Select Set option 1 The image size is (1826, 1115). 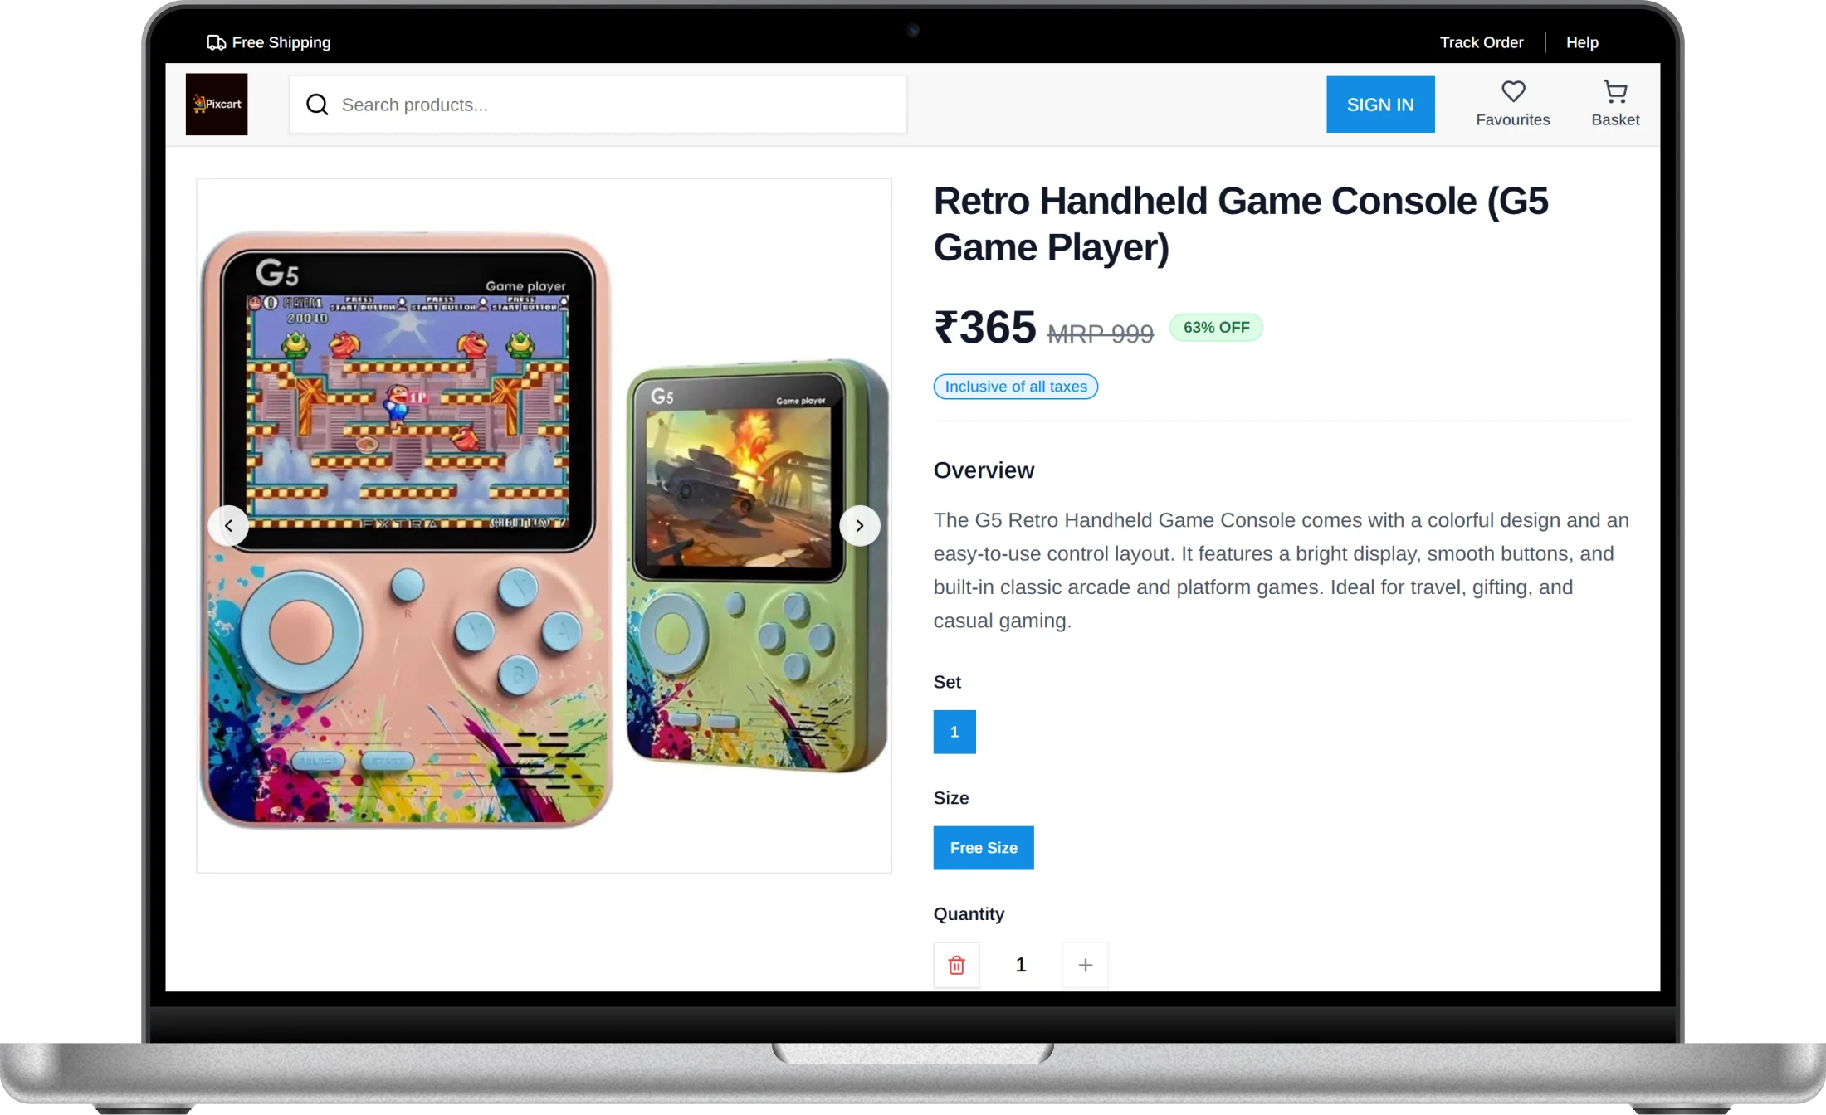(954, 732)
